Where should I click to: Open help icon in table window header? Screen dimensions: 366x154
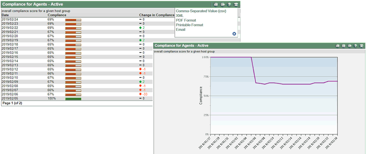click(230, 5)
